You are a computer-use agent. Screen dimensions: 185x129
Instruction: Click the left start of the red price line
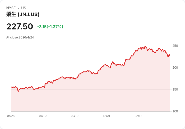click(11, 87)
